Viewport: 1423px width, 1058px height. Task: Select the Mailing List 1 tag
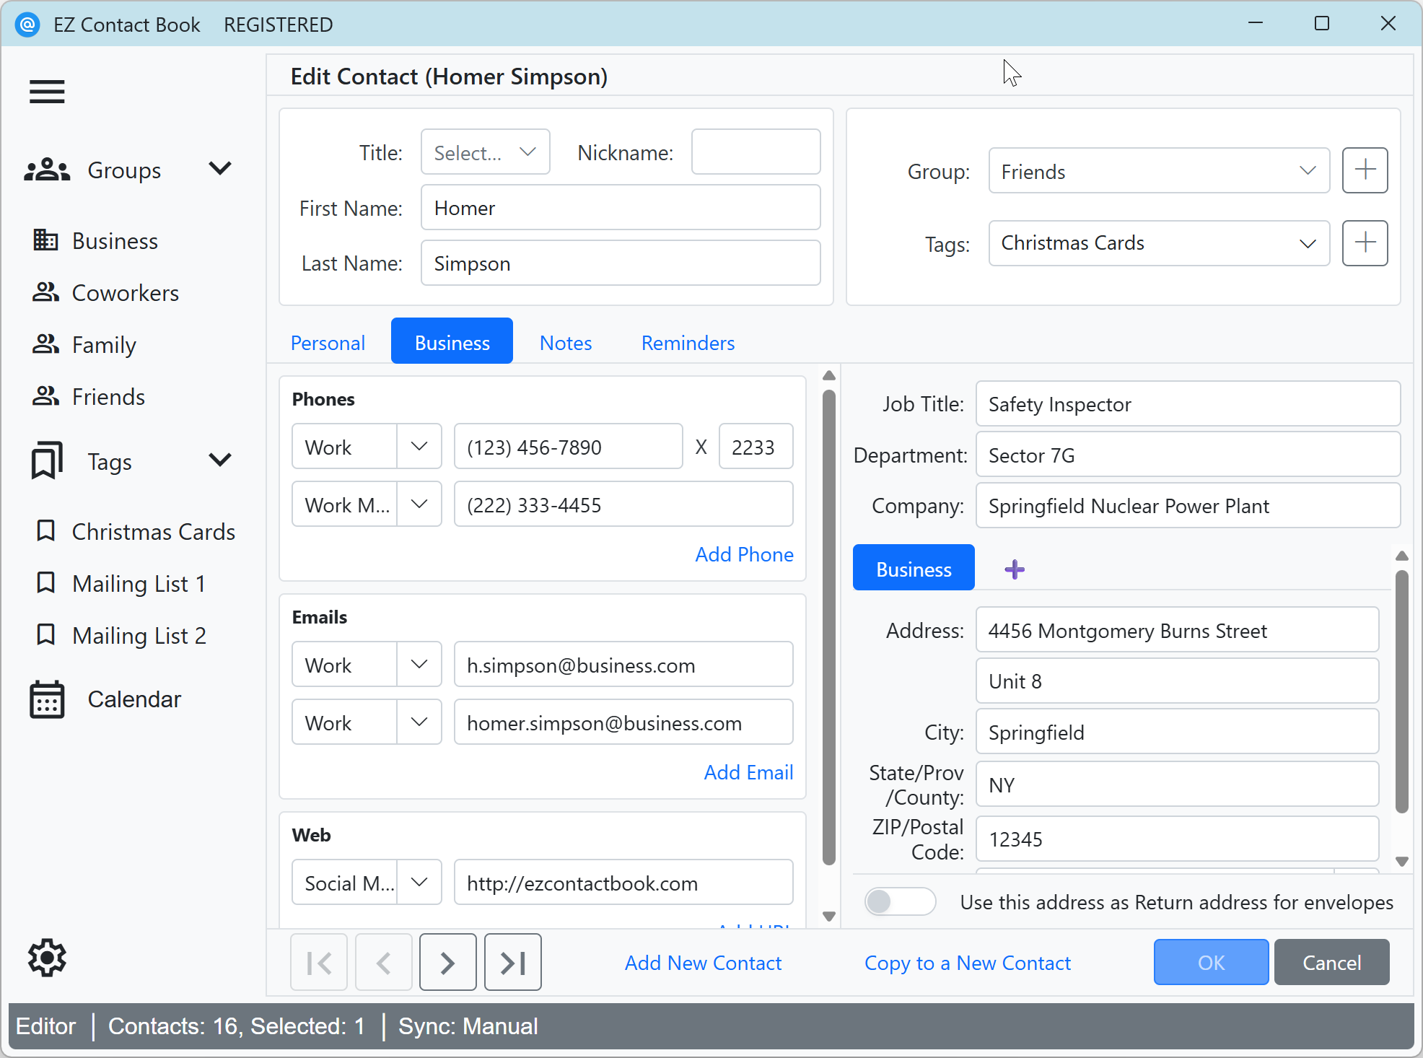(139, 583)
